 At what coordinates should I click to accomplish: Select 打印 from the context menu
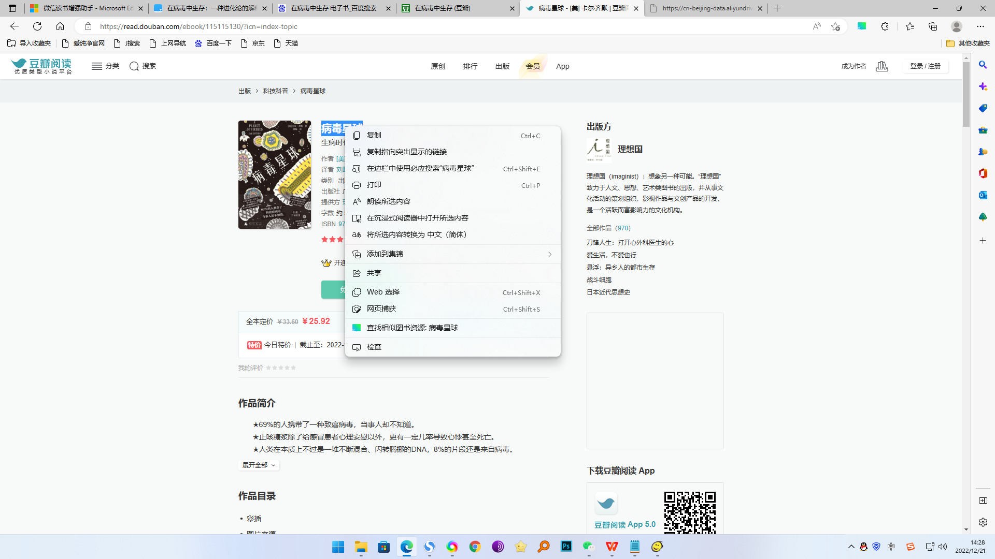374,185
